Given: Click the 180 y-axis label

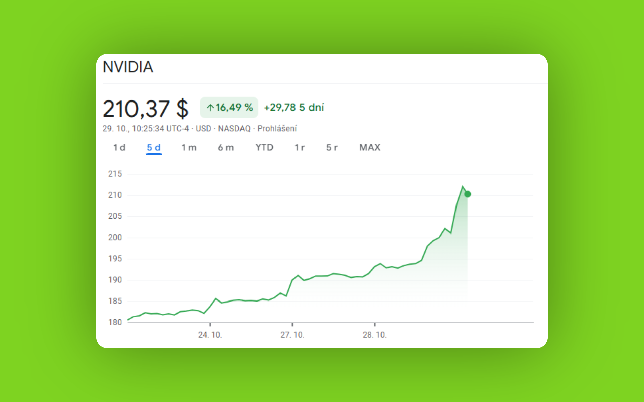Looking at the screenshot, I should [x=115, y=322].
